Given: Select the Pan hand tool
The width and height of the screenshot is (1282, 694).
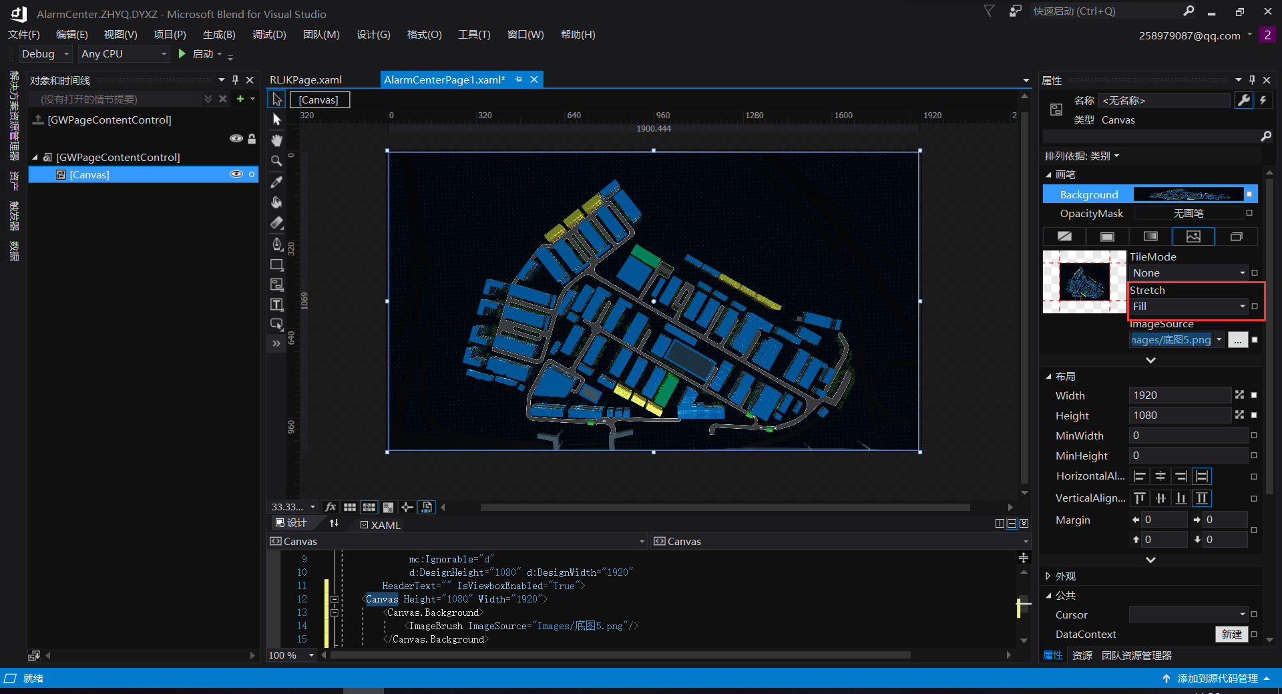Looking at the screenshot, I should [x=276, y=140].
